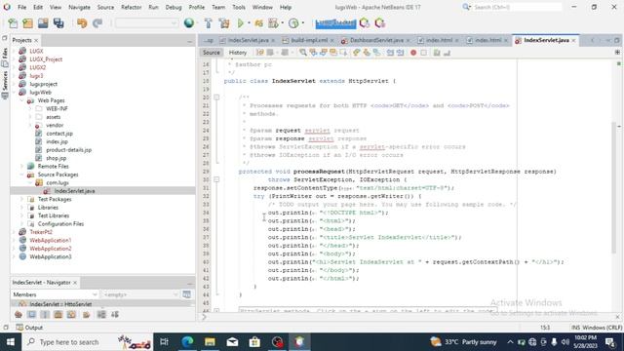Click the red Start Macro Recording icon

click(x=413, y=53)
